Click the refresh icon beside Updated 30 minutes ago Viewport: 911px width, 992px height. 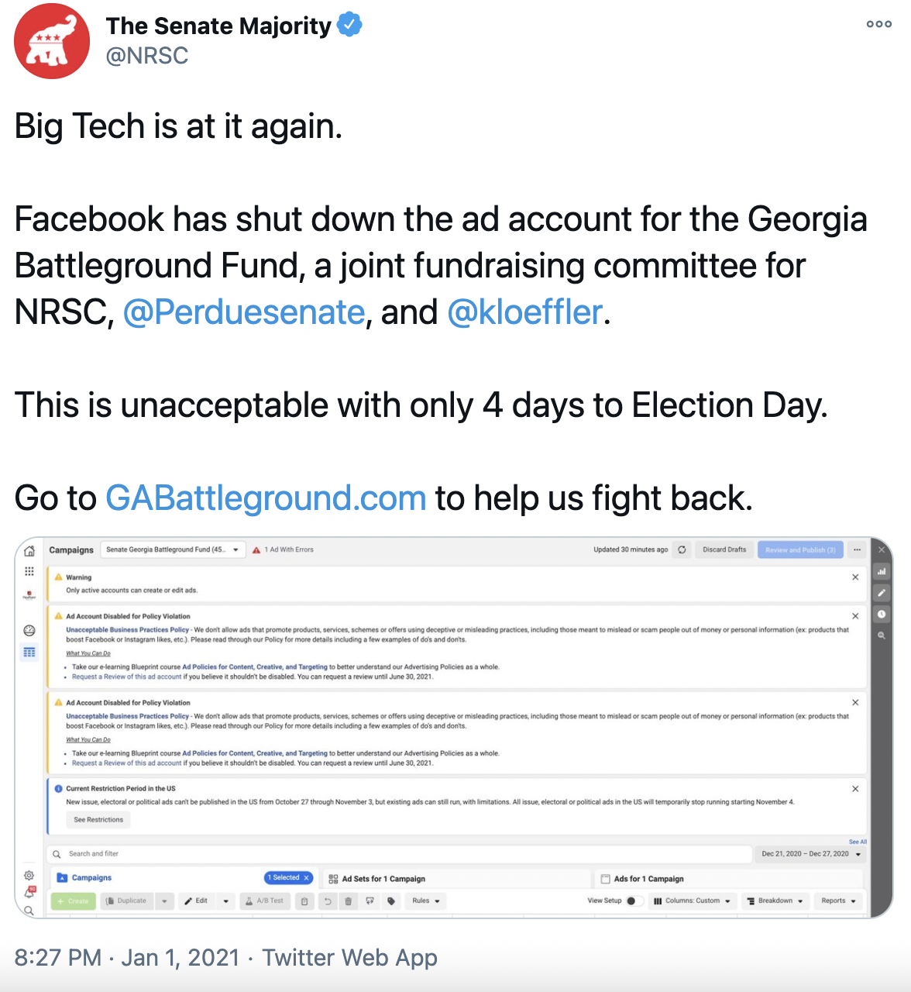(682, 549)
